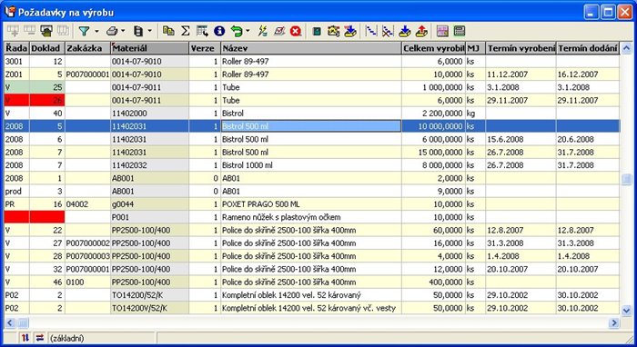The height and width of the screenshot is (347, 637).
Task: Click the Kompletní oblek károvaný vč. vesty cell
Action: pos(311,308)
